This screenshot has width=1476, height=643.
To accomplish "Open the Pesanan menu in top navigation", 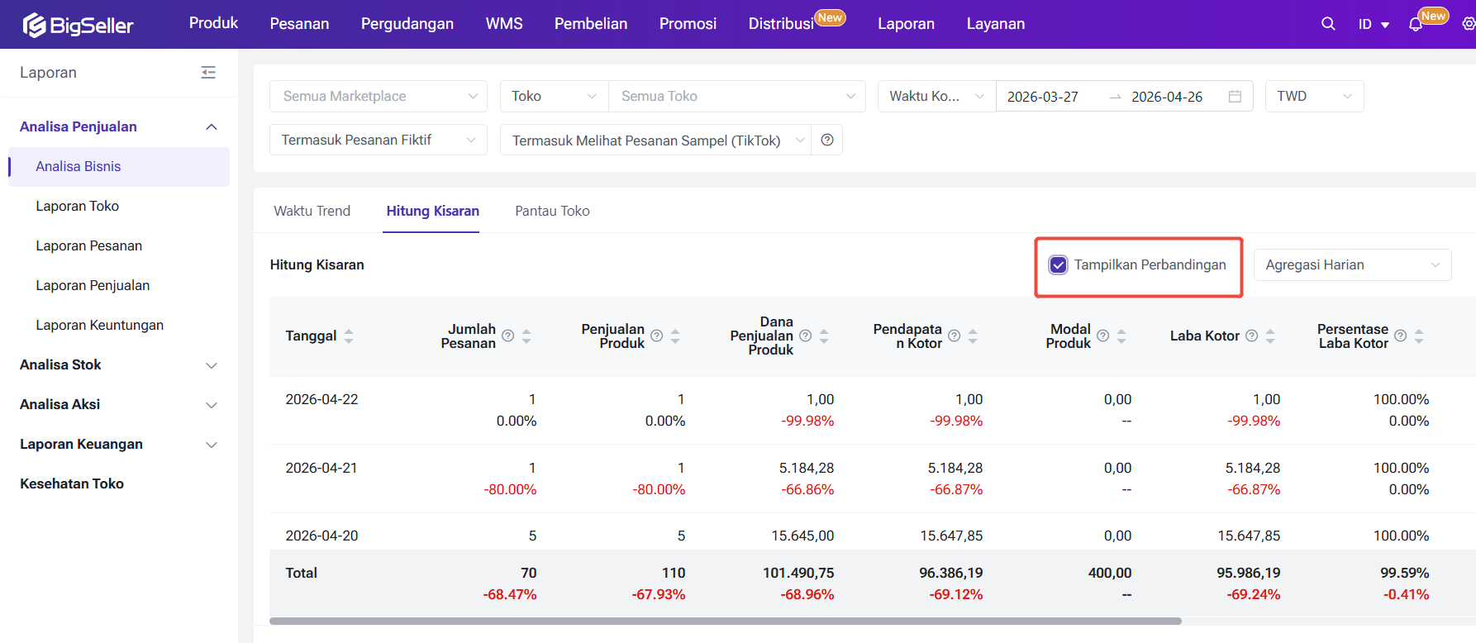I will click(x=299, y=24).
